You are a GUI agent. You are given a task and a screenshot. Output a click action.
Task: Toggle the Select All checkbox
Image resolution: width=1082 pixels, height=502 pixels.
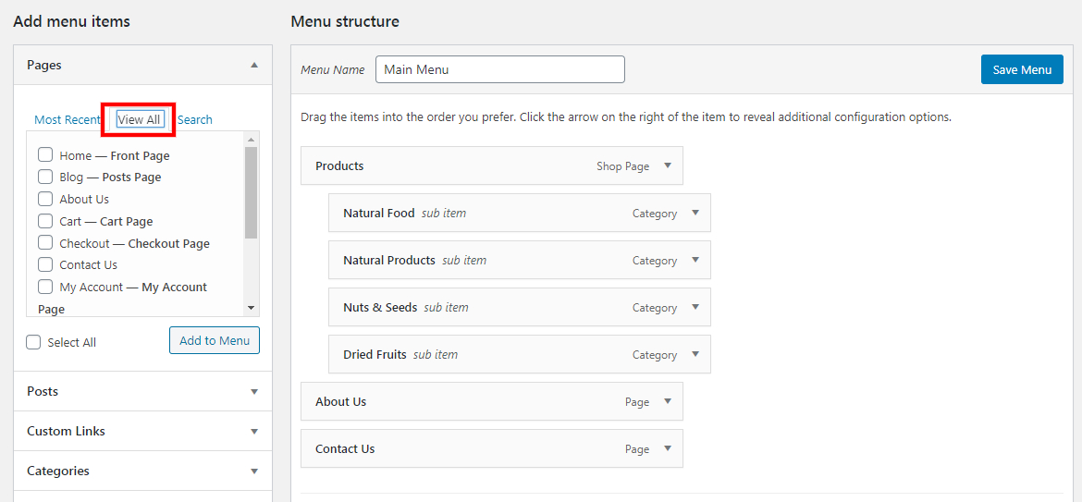[x=34, y=342]
